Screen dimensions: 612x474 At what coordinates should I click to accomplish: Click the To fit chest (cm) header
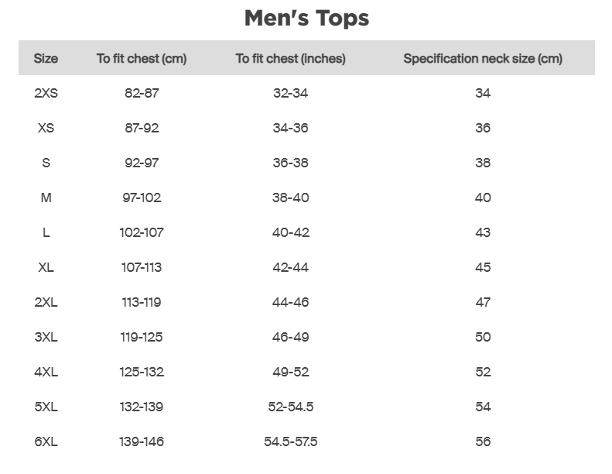(x=142, y=58)
